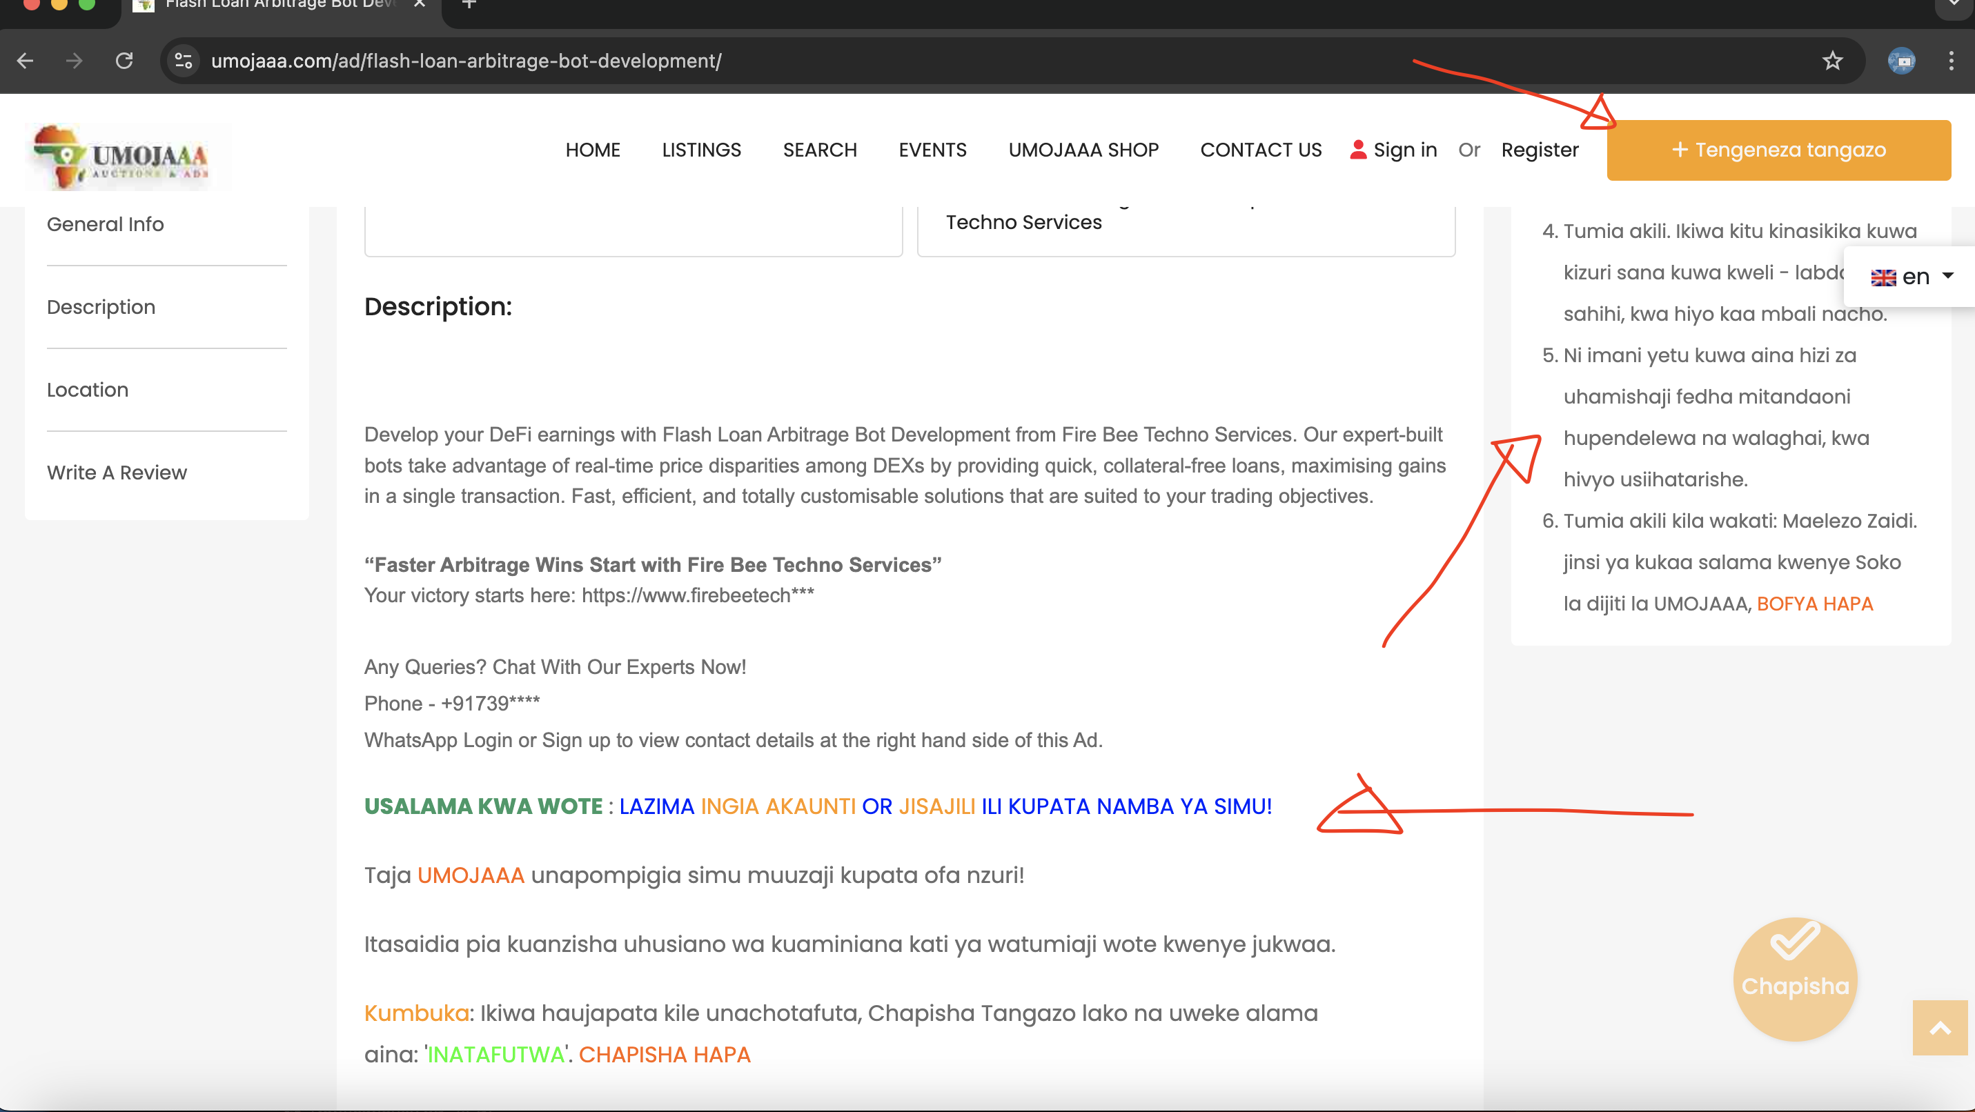1975x1112 pixels.
Task: Click the scroll-to-top arrow button
Action: tap(1940, 1028)
